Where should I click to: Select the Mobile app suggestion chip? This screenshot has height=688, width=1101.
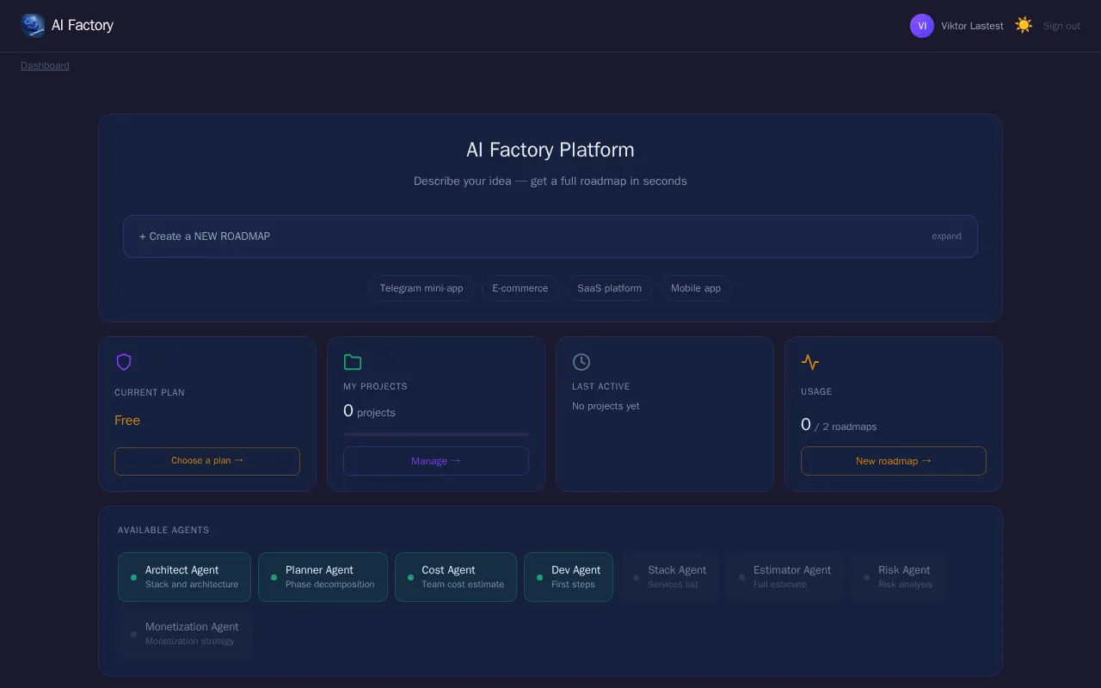coord(696,288)
